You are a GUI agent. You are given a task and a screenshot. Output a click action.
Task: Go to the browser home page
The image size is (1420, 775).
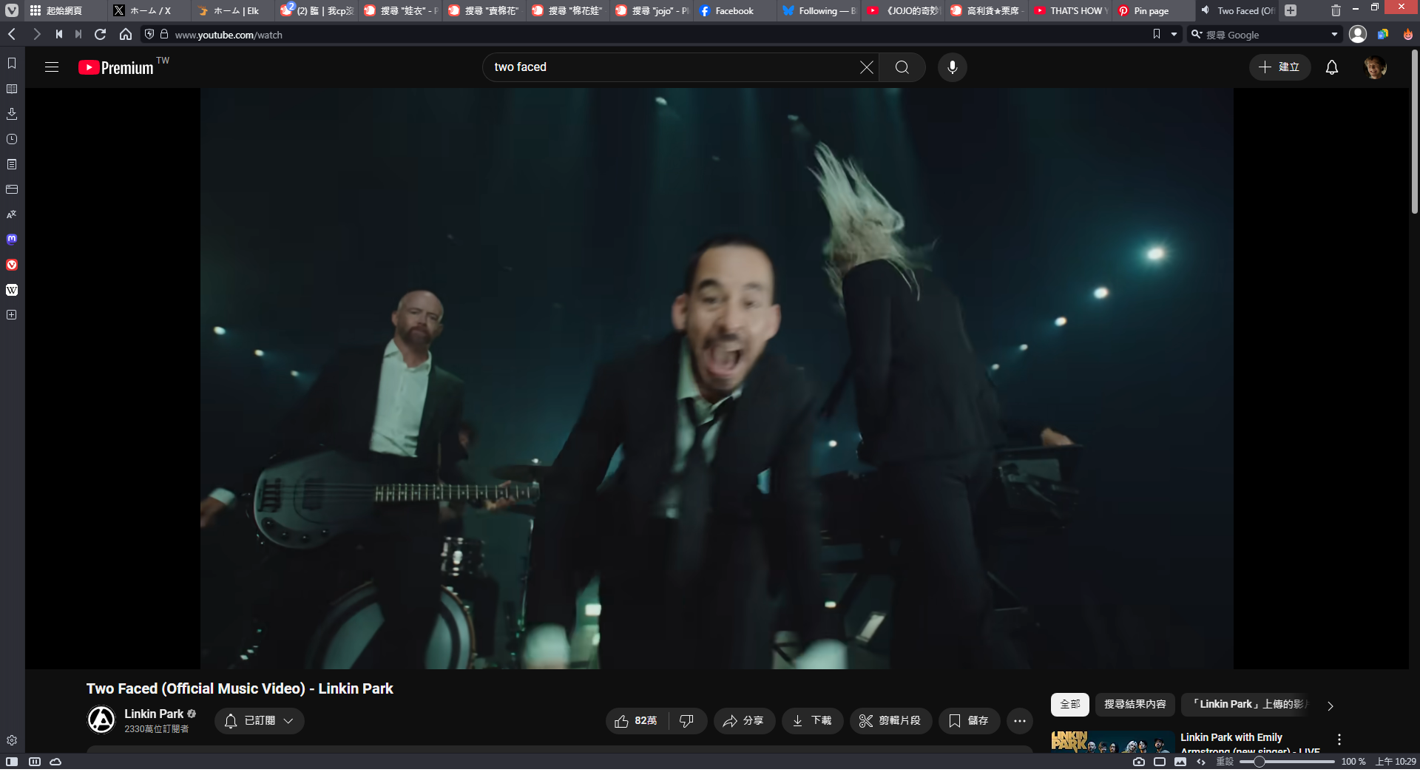point(126,34)
